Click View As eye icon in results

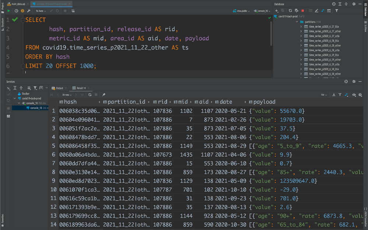click(354, 95)
